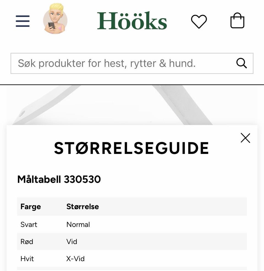Click the 'Farge' column header

point(31,207)
